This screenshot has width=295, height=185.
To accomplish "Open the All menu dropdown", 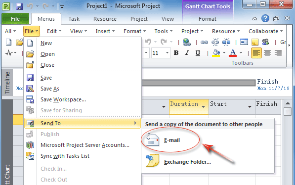I will (10, 31).
